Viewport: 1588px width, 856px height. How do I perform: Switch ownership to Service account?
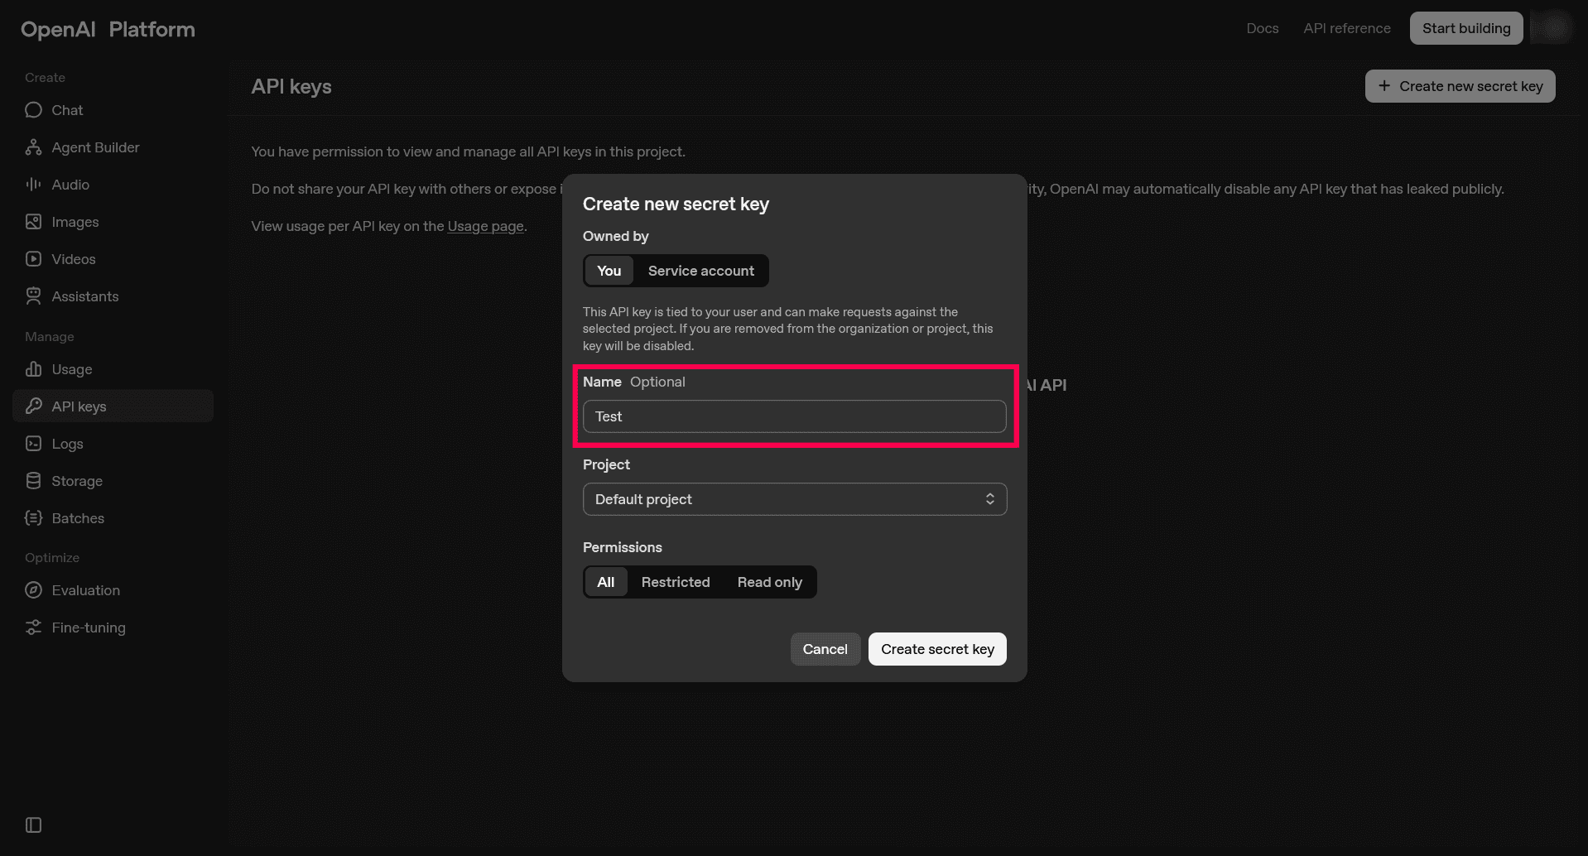[700, 271]
